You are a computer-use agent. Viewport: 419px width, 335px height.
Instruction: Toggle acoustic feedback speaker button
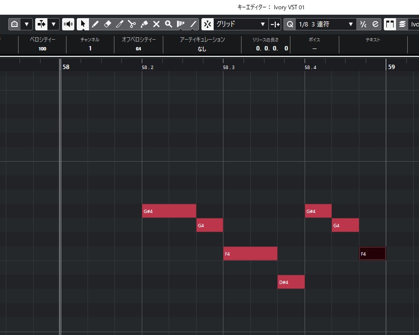point(68,24)
